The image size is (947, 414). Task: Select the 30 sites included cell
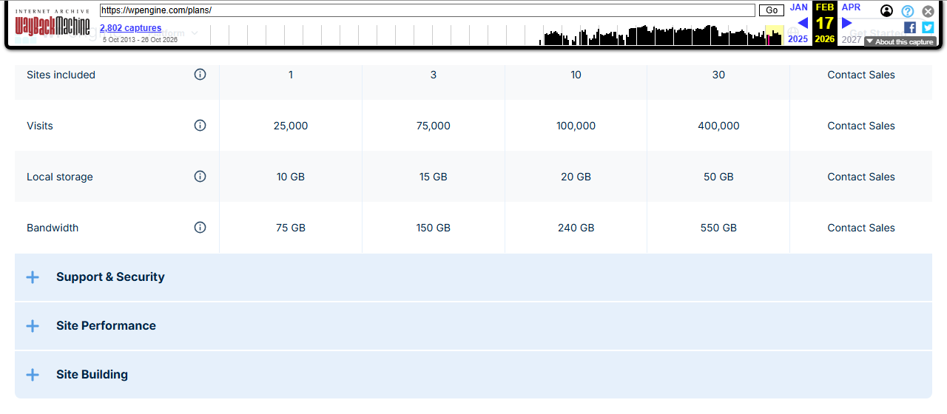[718, 75]
